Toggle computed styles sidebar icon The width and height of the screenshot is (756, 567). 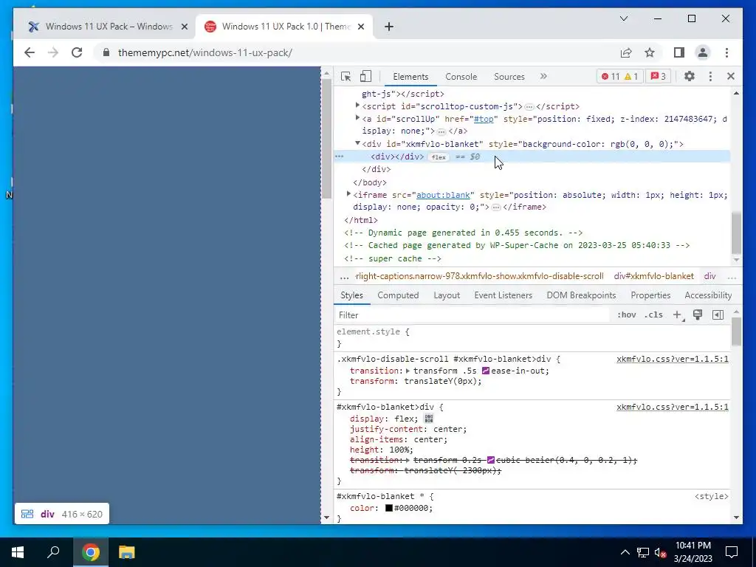pyautogui.click(x=718, y=315)
